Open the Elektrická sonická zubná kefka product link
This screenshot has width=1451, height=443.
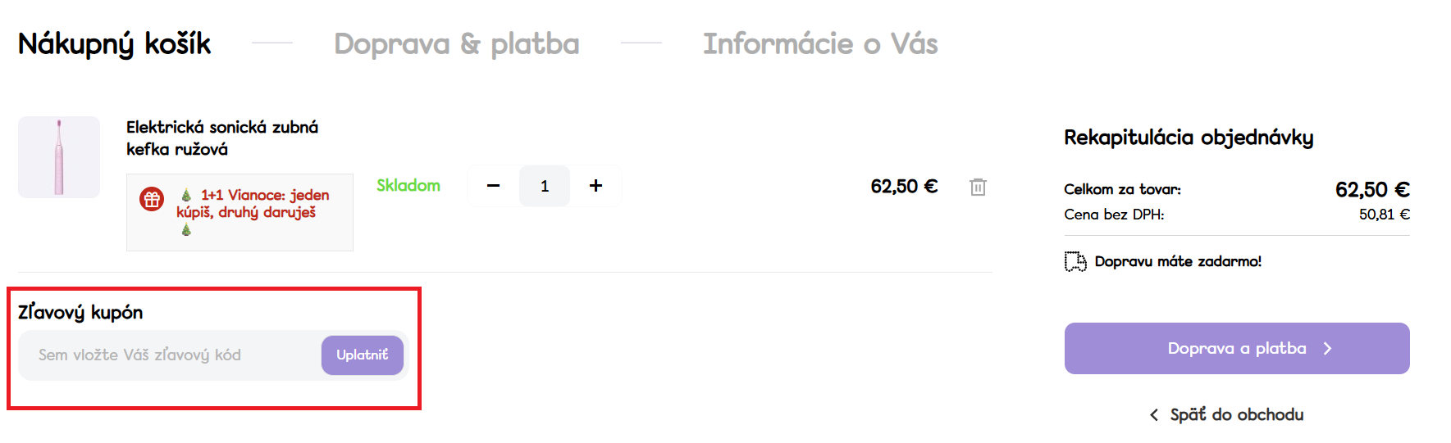click(x=221, y=138)
